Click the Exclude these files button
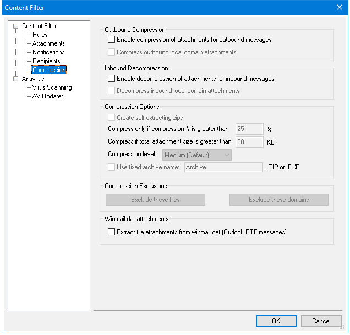This screenshot has width=350, height=335. coord(155,200)
